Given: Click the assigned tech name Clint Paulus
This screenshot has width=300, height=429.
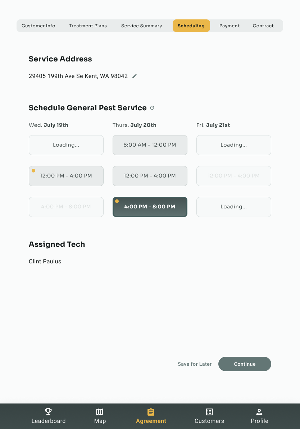Looking at the screenshot, I should pyautogui.click(x=45, y=261).
